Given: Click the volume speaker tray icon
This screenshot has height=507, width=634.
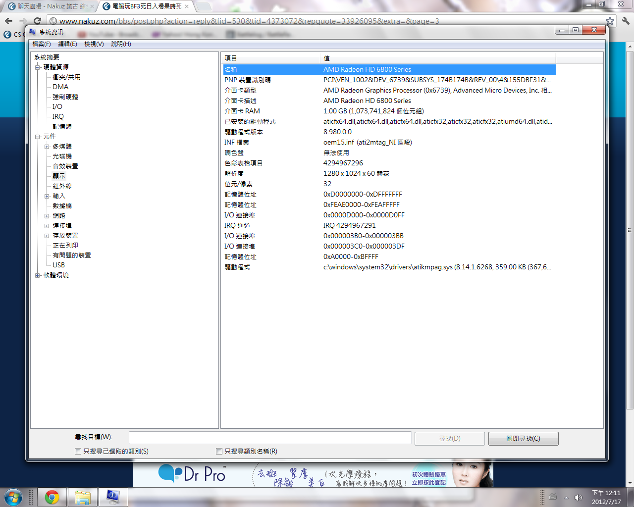Looking at the screenshot, I should [578, 498].
